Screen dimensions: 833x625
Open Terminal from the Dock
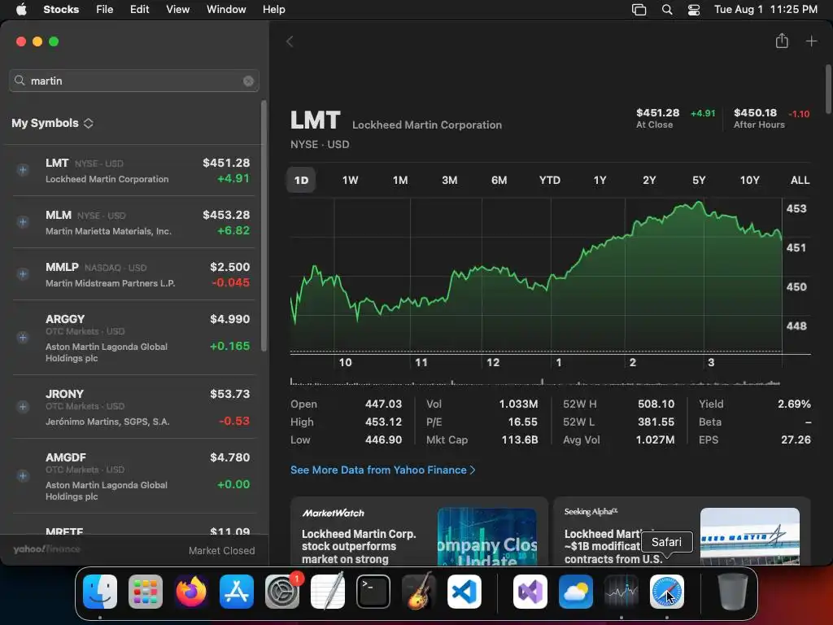(x=373, y=592)
